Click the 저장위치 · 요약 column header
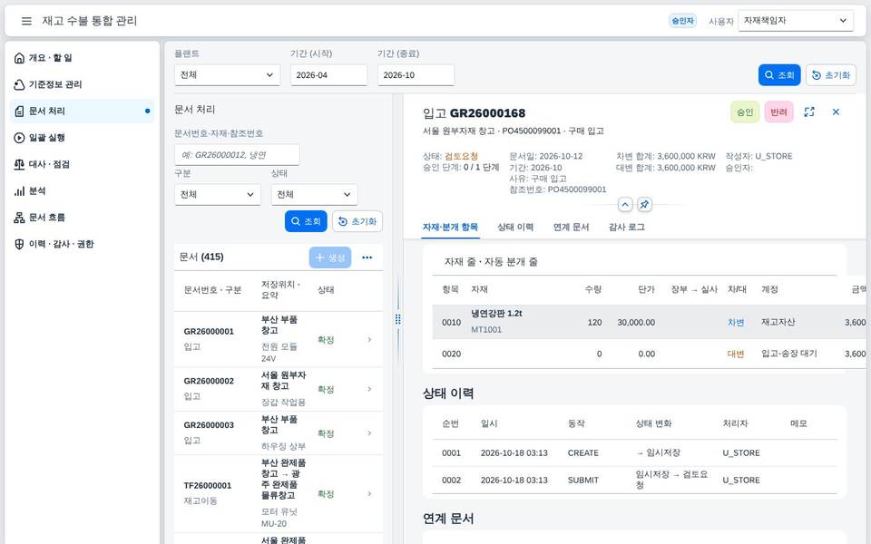 click(281, 290)
